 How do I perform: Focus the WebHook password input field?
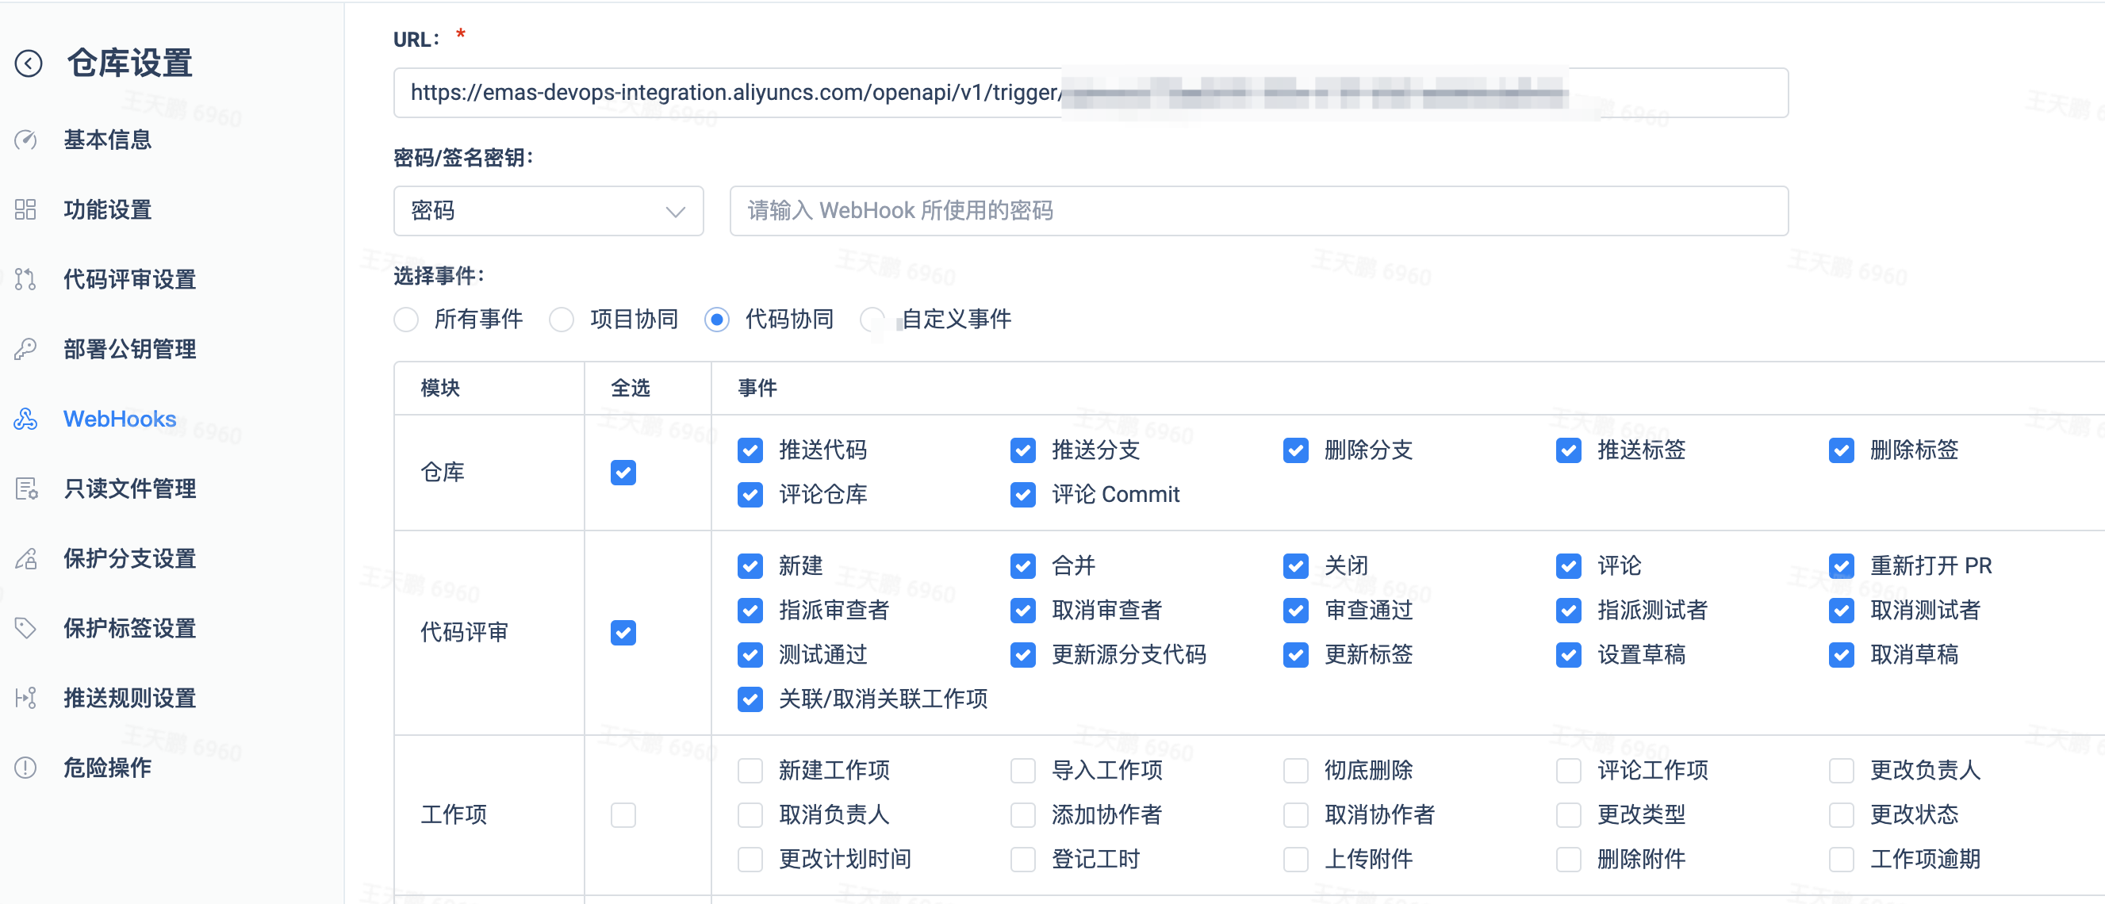coord(1260,211)
